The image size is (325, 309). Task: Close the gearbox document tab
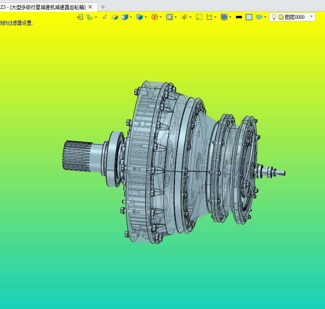click(x=90, y=7)
